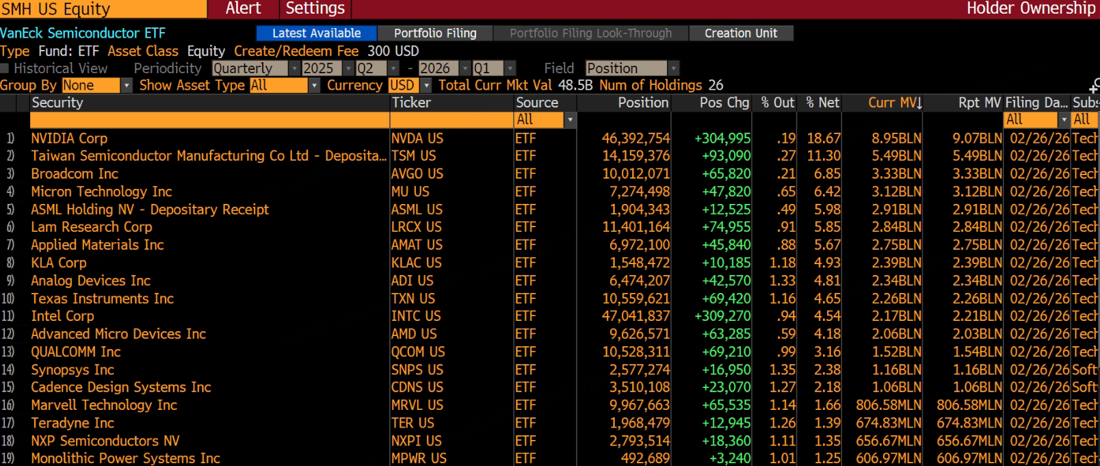Viewport: 1100px width, 466px height.
Task: Click the Security filter input field
Action: click(x=209, y=120)
